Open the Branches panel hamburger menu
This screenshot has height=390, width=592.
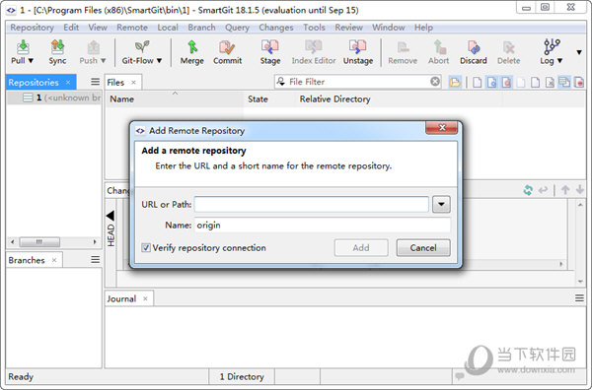coord(95,260)
